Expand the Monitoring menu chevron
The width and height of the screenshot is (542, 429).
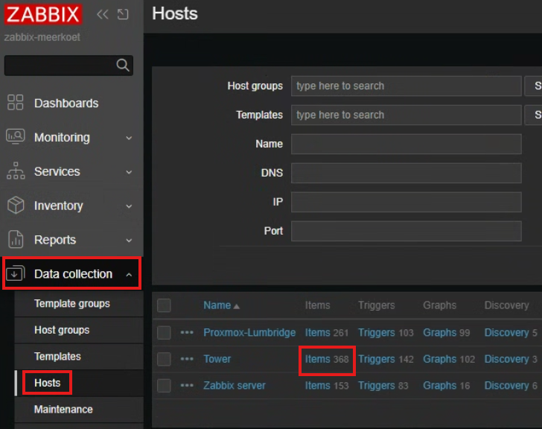click(129, 138)
